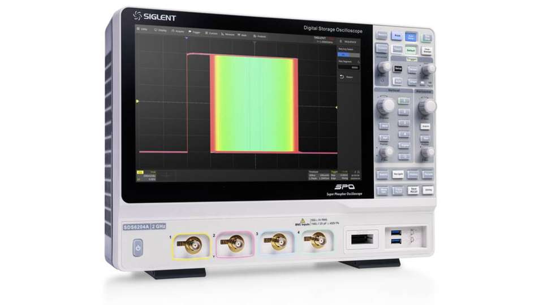The width and height of the screenshot is (543, 305).
Task: Click the vertical scale knob
Action: 385,105
